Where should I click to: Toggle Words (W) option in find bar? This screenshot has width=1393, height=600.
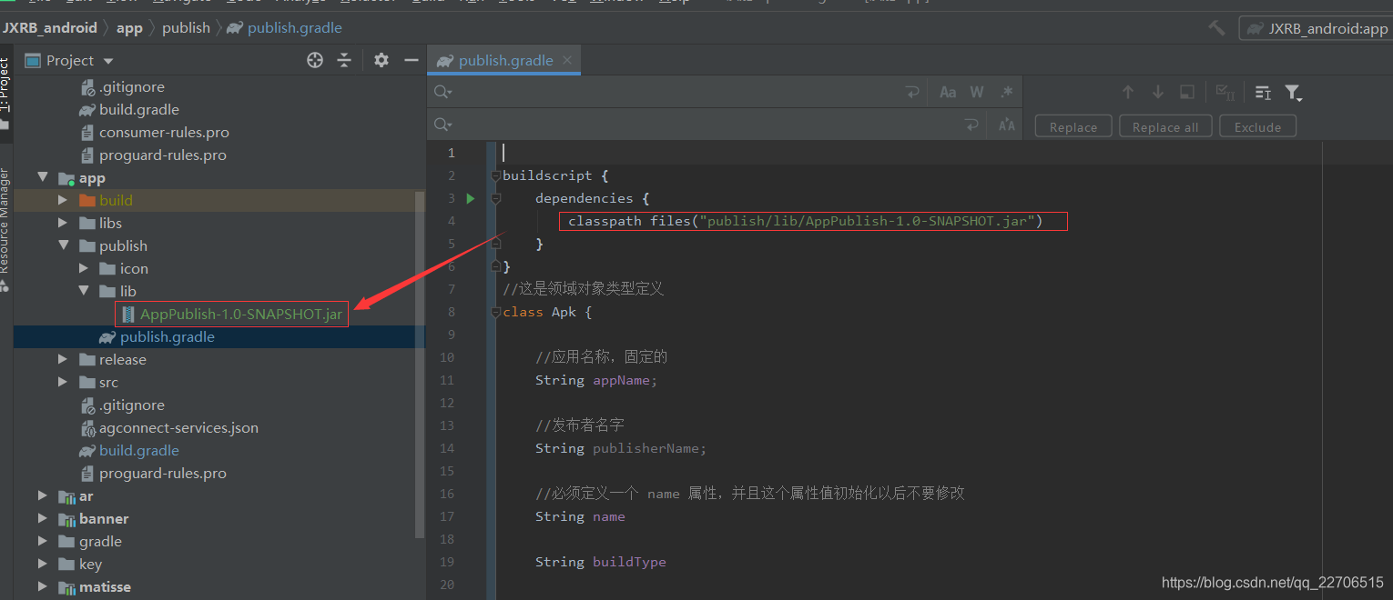pyautogui.click(x=977, y=92)
